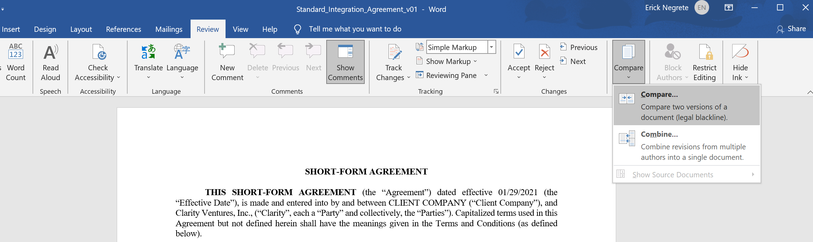Screen dimensions: 813x242
Task: Expand the Accept dropdown arrow
Action: tap(519, 77)
